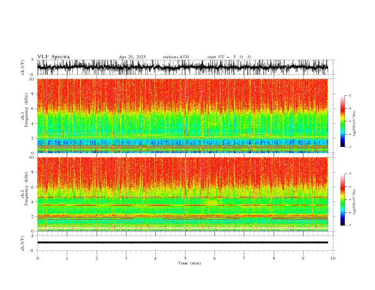Click the "VLF Spectra" plot title
Screen dimensions: 375x290
54,57
